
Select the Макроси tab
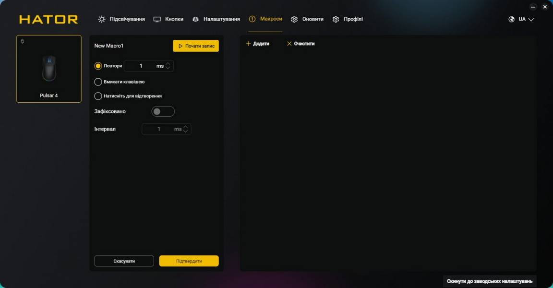[265, 19]
